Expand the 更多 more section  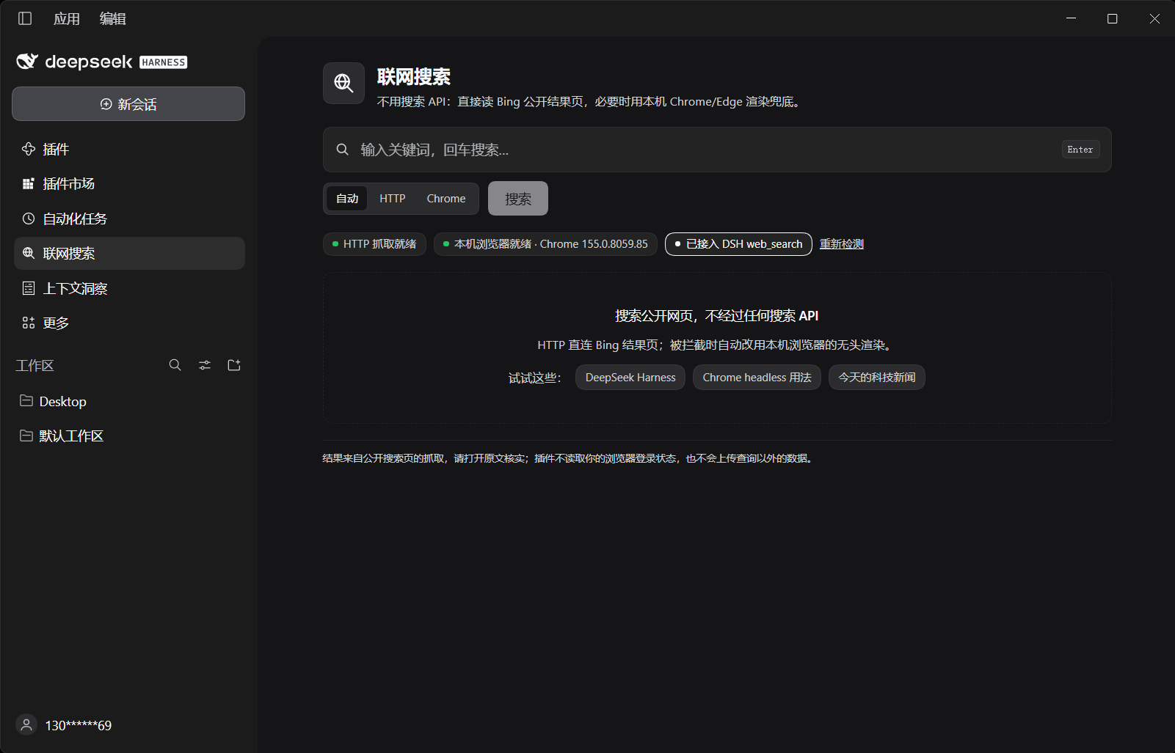click(129, 323)
